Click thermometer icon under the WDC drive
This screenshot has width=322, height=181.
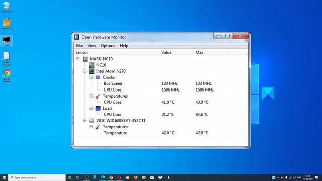point(98,127)
